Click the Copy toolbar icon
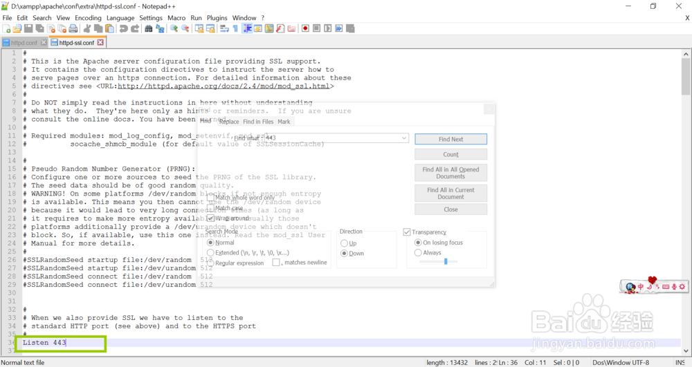Screen dimensions: 692x367 click(98, 28)
